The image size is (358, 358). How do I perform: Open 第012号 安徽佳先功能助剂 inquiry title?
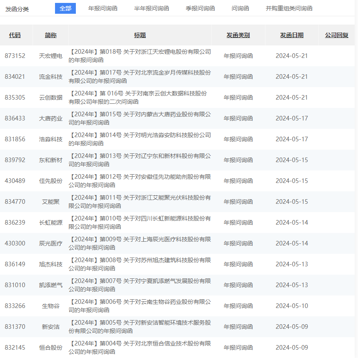pyautogui.click(x=140, y=181)
